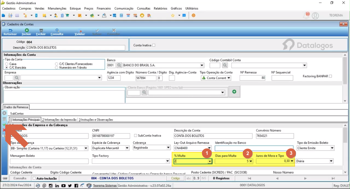This screenshot has width=350, height=189.
Task: Switch to Informações da Impressão tab
Action: click(59, 120)
